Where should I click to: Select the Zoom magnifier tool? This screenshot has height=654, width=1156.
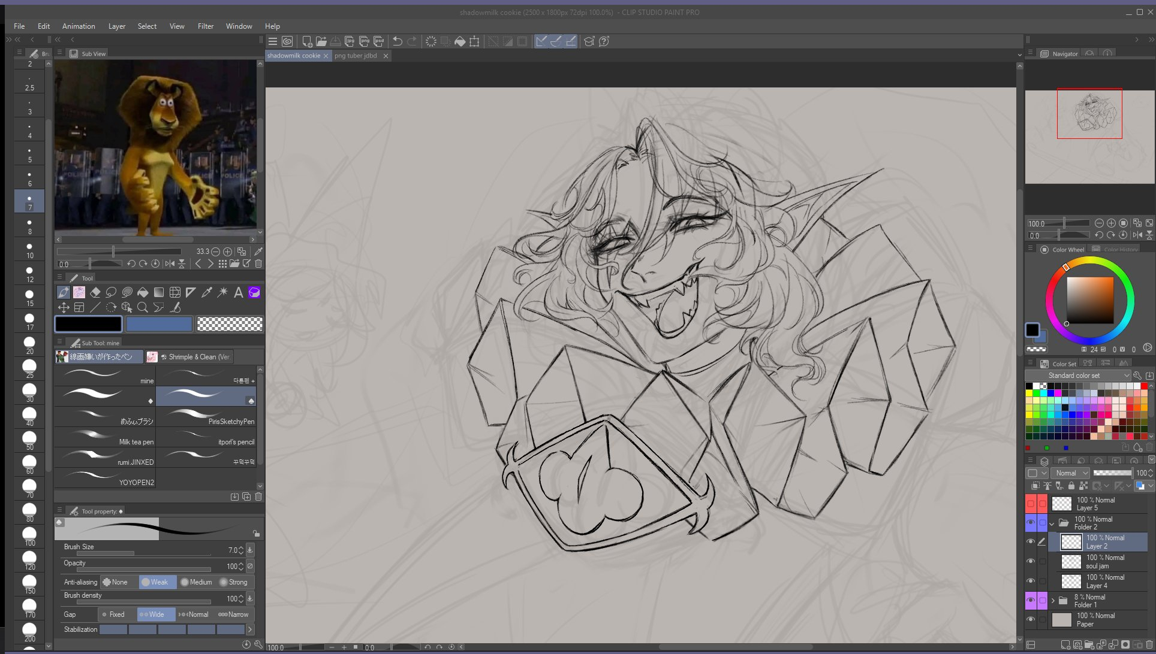[143, 307]
